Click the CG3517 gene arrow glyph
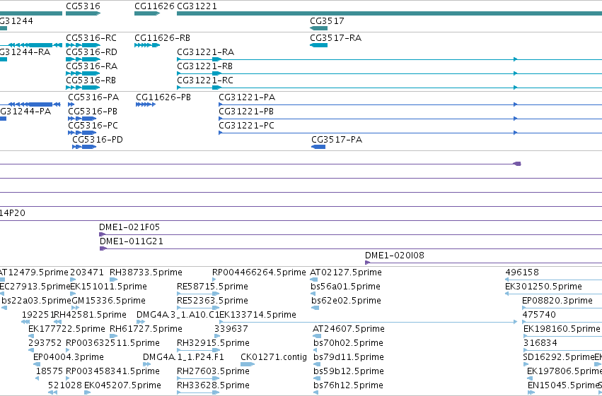602x396 pixels. pos(318,28)
